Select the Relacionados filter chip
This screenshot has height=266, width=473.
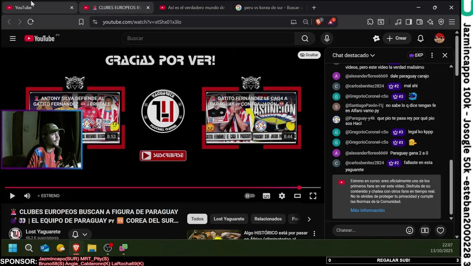click(x=268, y=219)
